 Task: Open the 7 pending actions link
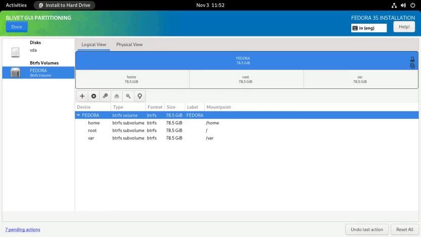coord(23,229)
